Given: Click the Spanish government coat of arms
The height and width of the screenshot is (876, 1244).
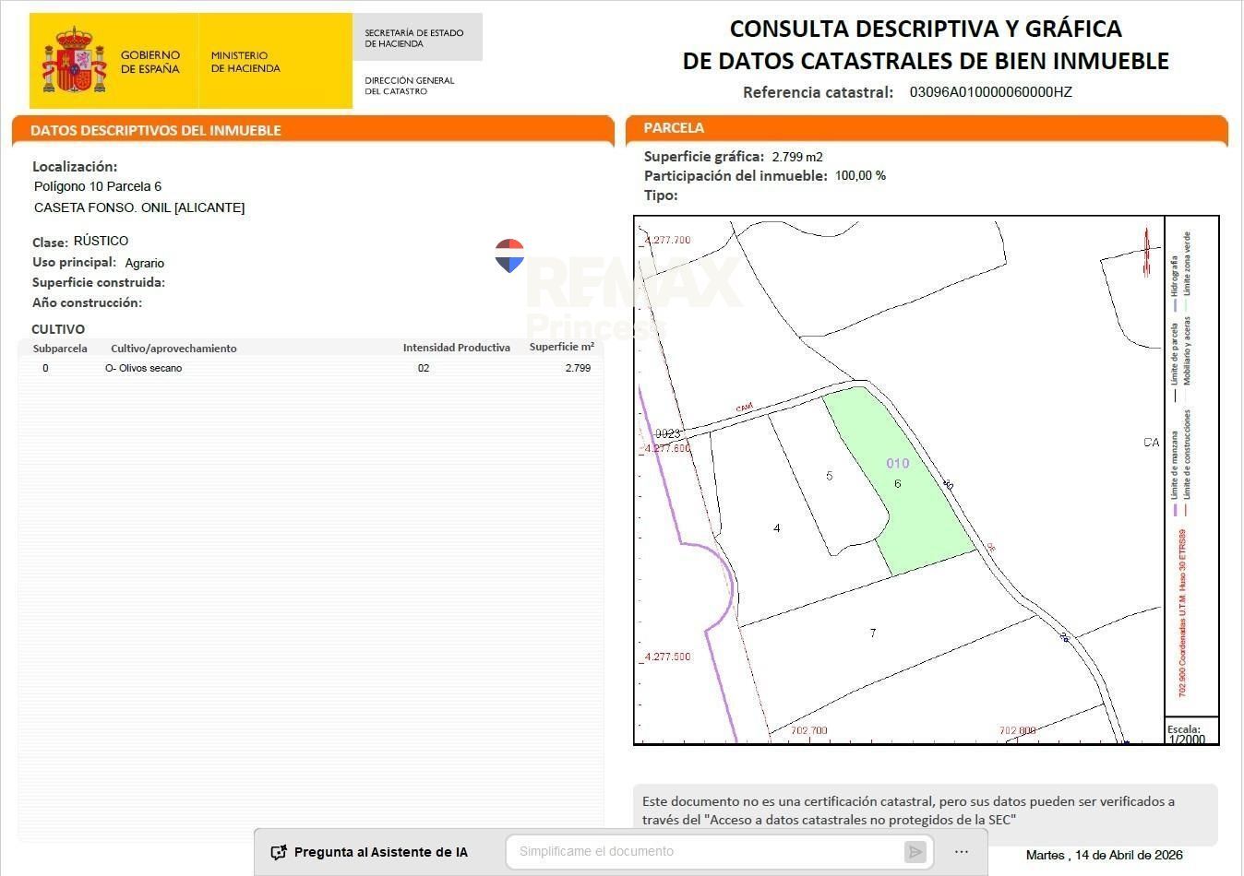Looking at the screenshot, I should coord(75,61).
